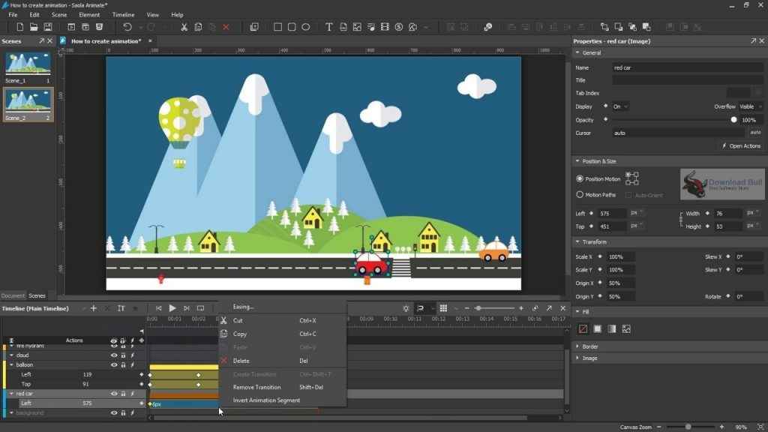Screen dimensions: 768x432
Task: Add a new timeline with plus icon
Action: 94,308
